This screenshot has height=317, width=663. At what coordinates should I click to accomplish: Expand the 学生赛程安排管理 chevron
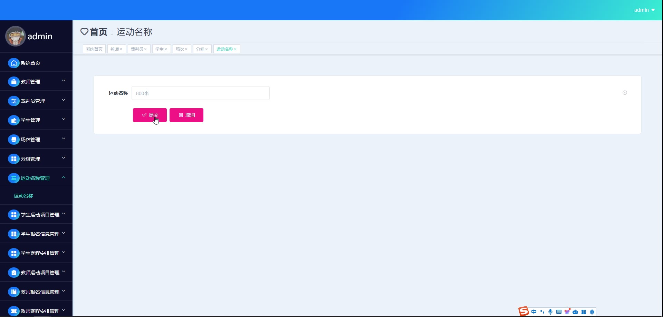64,252
